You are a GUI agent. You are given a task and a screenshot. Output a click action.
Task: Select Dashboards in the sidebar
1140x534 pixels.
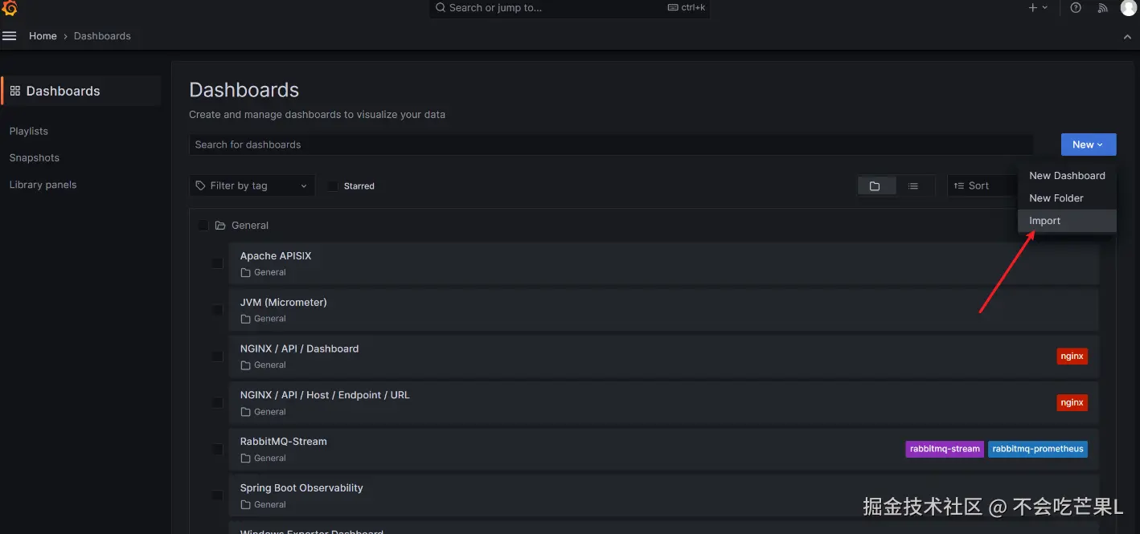[x=81, y=91]
